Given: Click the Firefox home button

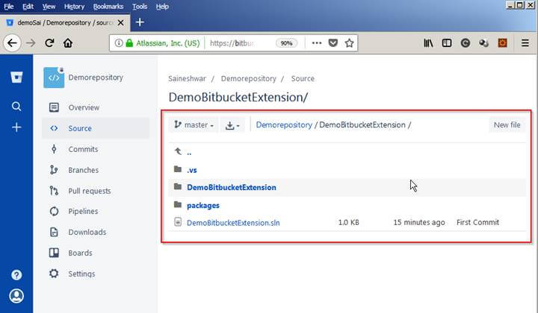Looking at the screenshot, I should (68, 43).
